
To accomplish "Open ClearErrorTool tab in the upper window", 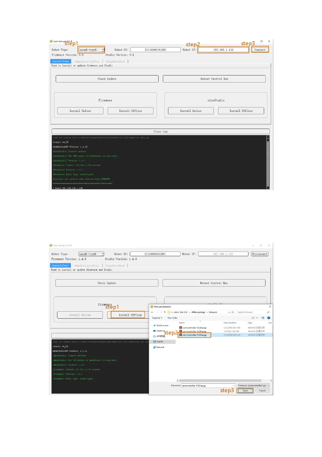I will coord(115,62).
